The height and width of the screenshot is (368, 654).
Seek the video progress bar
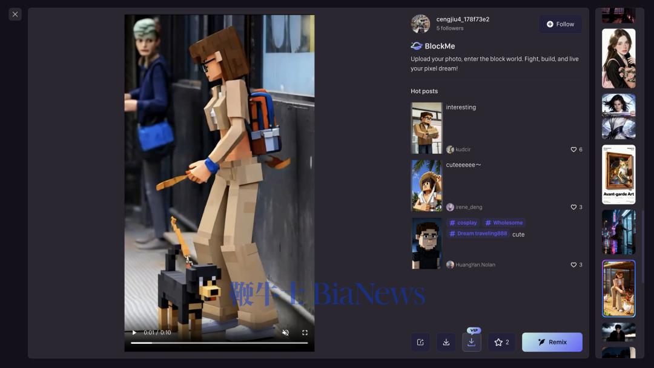(x=219, y=343)
